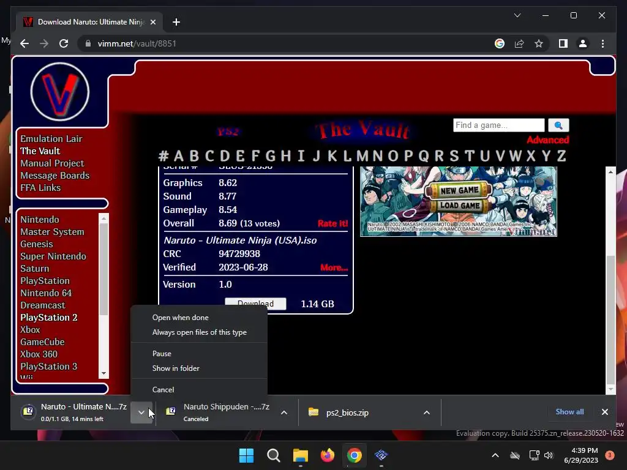Browse games starting with letter Z

pos(561,156)
